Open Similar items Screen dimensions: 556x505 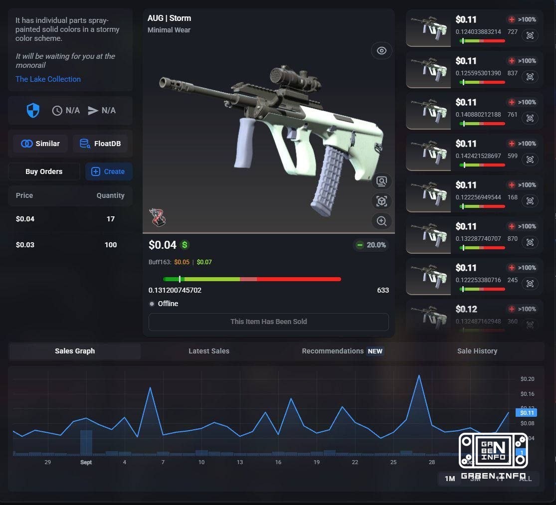tap(40, 144)
